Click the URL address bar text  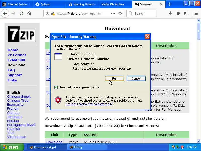tap(79, 13)
